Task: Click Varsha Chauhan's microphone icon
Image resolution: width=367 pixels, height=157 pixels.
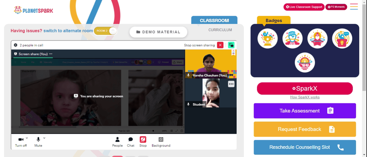Action: (x=188, y=75)
